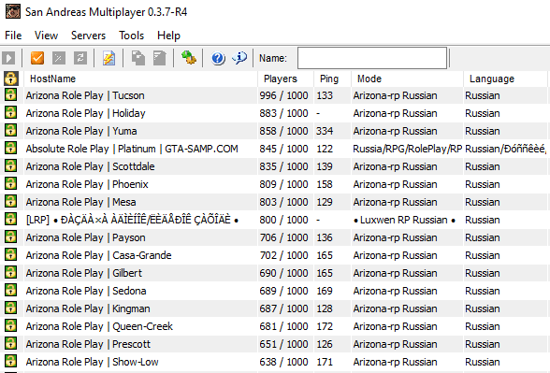Click the Copy Server Info icon
The height and width of the screenshot is (373, 550).
point(138,58)
